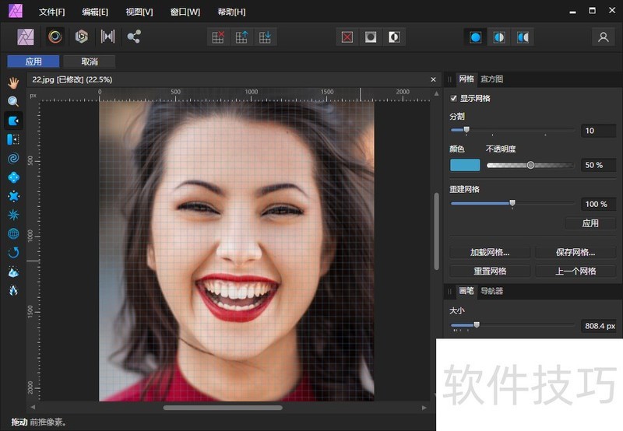Click the horizontal scroll right arrow
This screenshot has width=623, height=431.
pyautogui.click(x=424, y=407)
